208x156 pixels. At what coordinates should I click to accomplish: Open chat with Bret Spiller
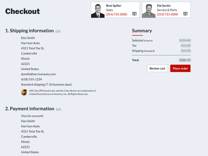pos(134,14)
